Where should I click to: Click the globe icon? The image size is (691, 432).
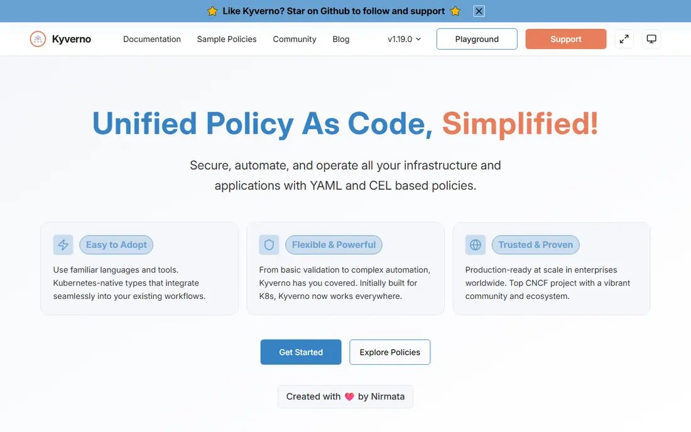475,245
